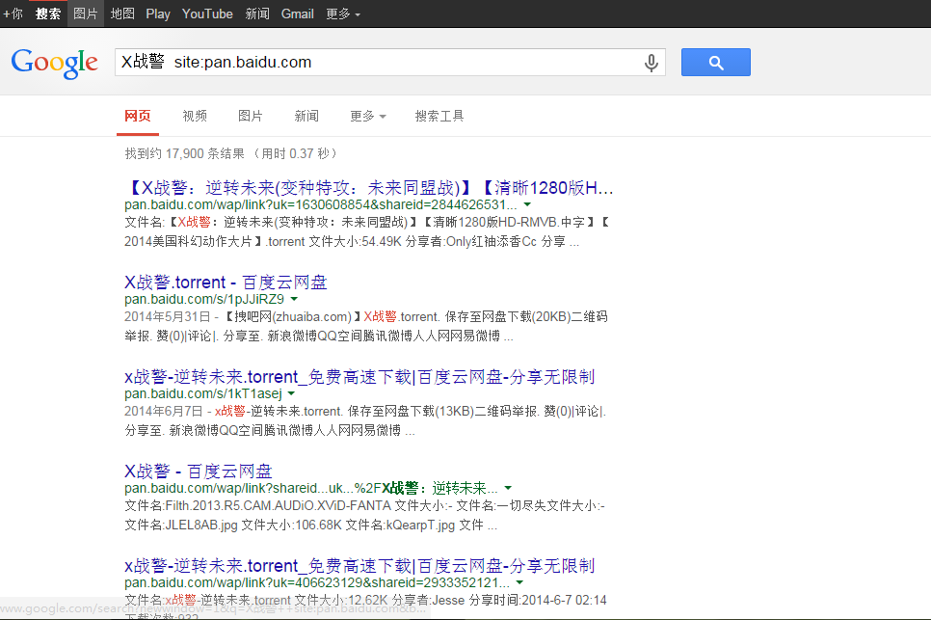The width and height of the screenshot is (931, 620).
Task: Open the X战警 - 百度云网盘 result link
Action: click(x=198, y=472)
